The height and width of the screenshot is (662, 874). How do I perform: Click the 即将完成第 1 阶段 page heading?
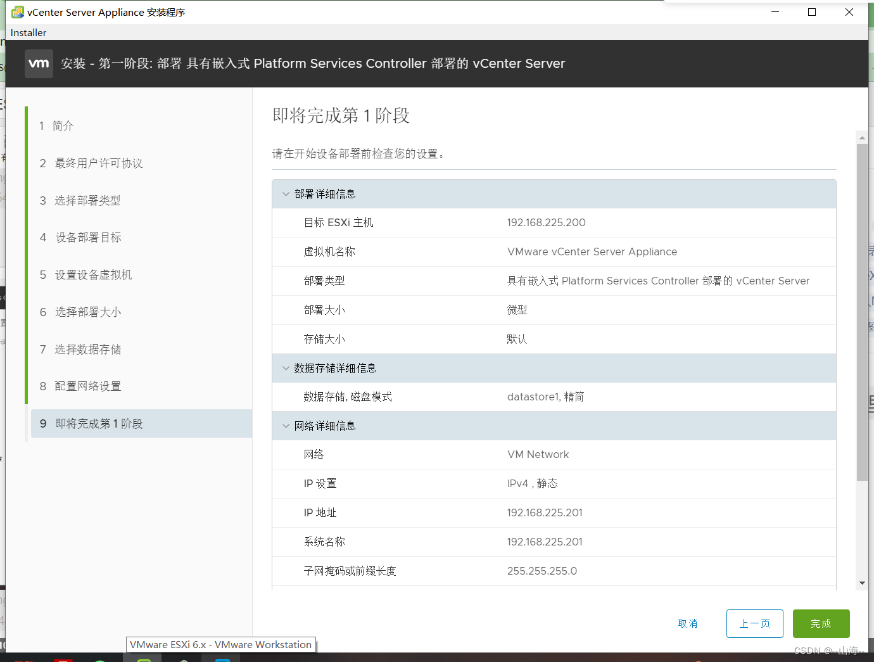click(x=341, y=115)
